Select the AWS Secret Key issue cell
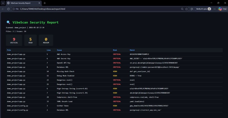Screen dimensions: 228x118 64,59
